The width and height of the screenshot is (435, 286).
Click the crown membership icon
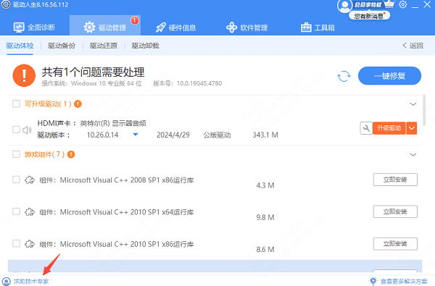point(389,4)
